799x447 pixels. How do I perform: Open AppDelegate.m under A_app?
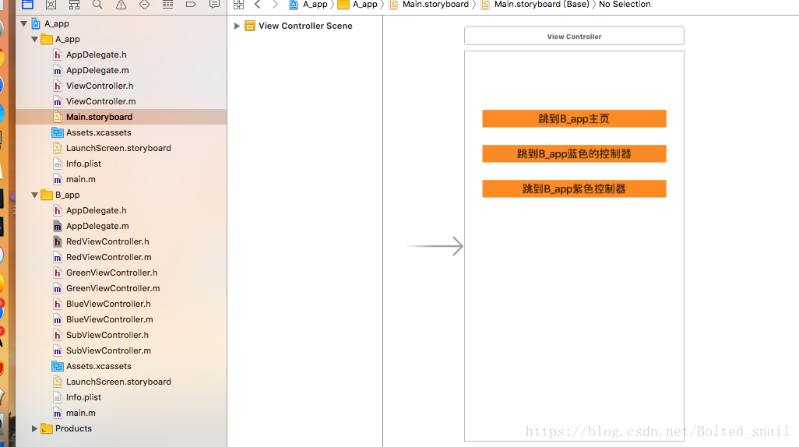[97, 70]
